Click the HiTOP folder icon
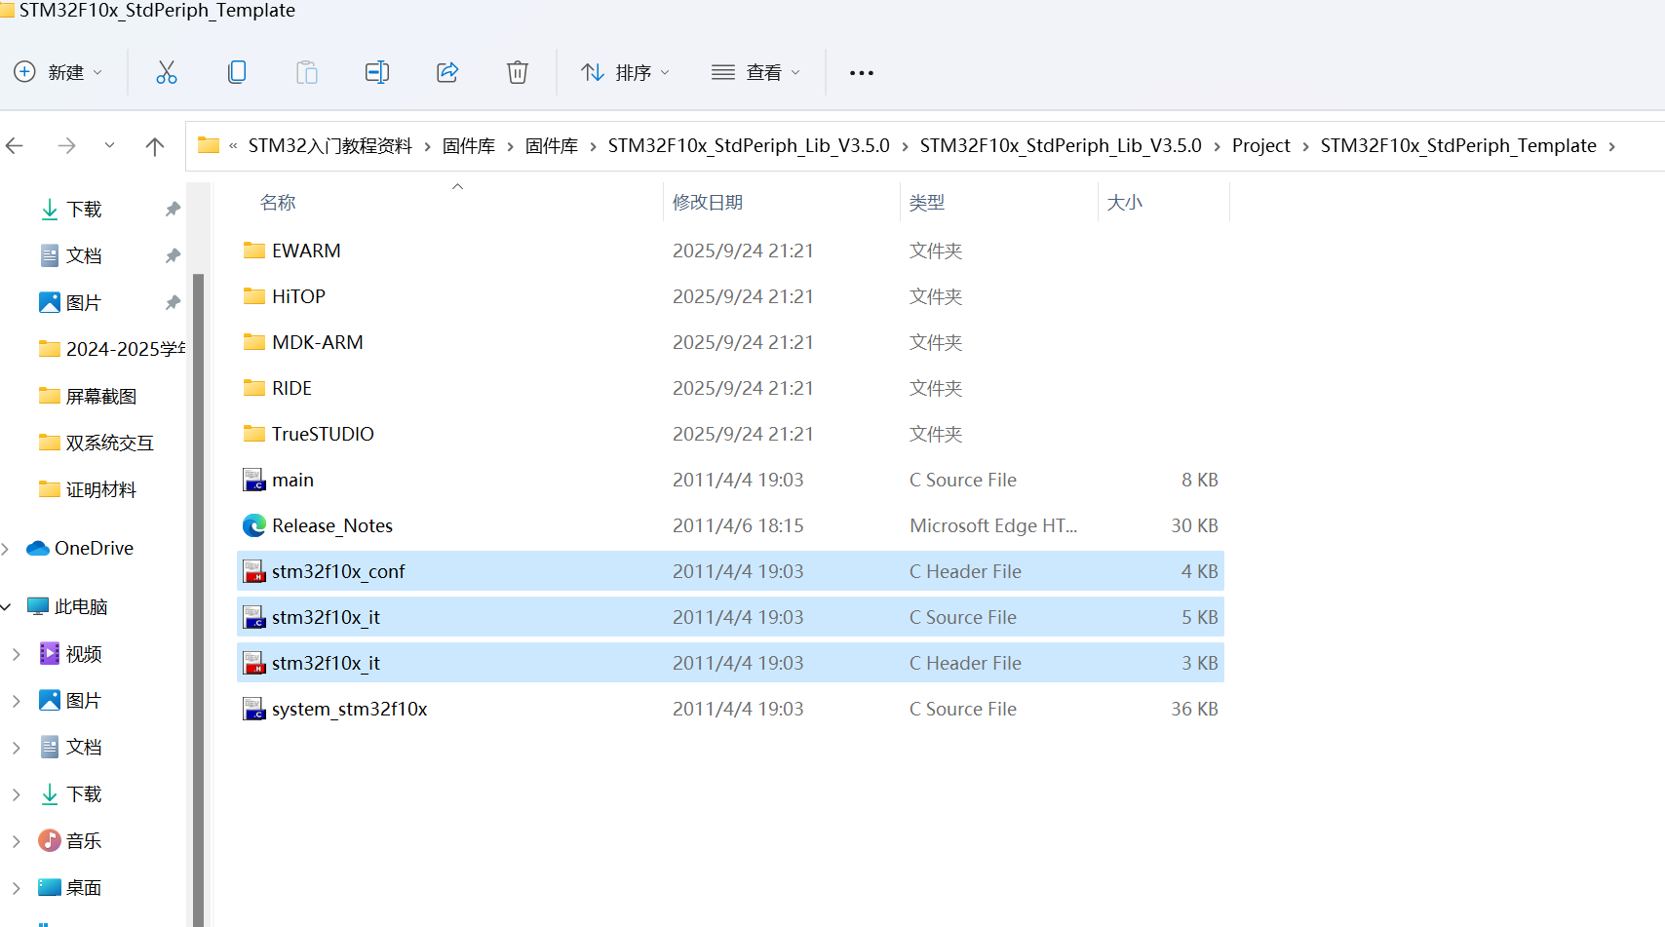This screenshot has width=1665, height=927. pos(254,296)
